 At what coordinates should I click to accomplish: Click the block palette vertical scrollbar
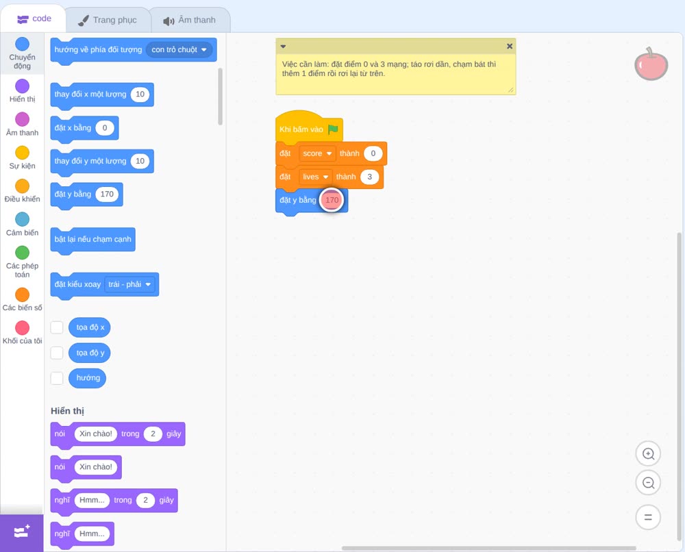tap(220, 97)
